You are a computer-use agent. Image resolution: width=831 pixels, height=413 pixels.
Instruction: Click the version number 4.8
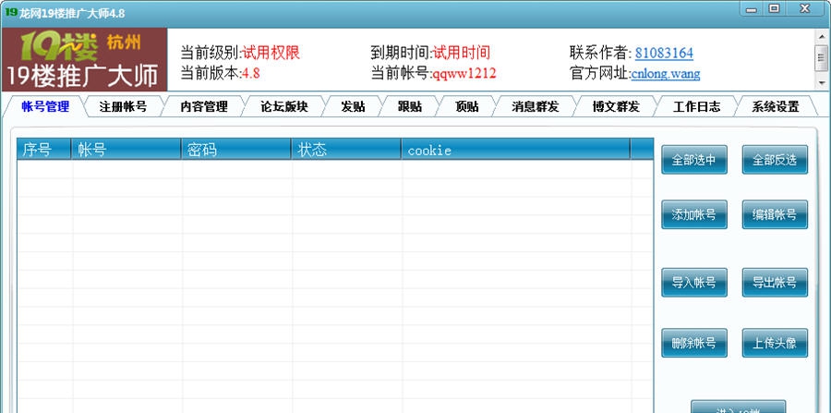(x=250, y=73)
